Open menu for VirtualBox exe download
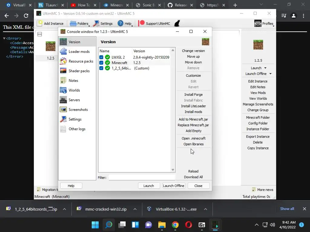The image size is (310, 232). coord(206,209)
